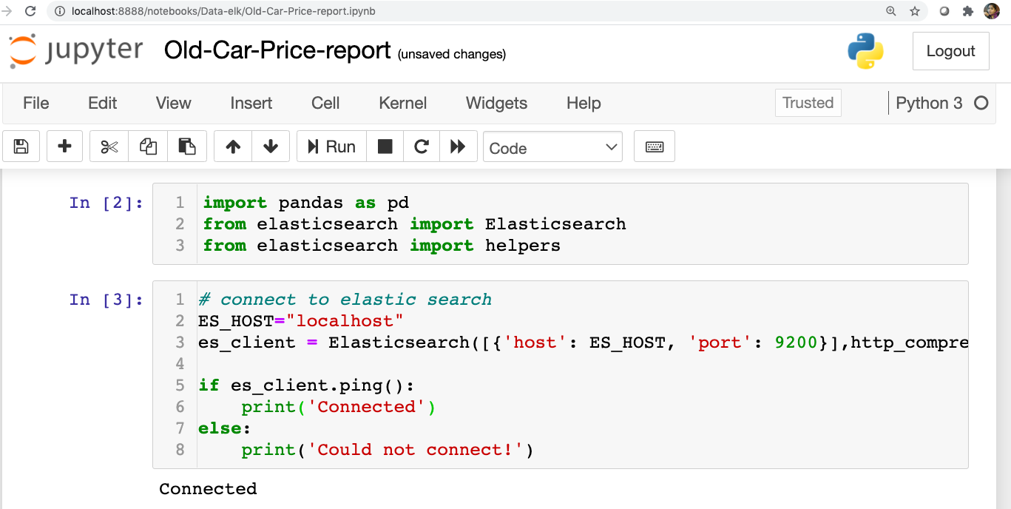The image size is (1011, 509).
Task: Click the dark circular extension icon in browser toolbar
Action: (944, 11)
